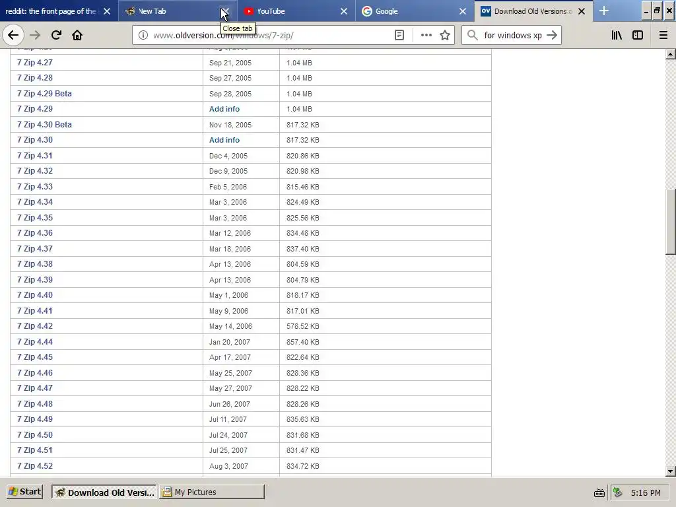Screen dimensions: 676x507
Task: Open the 7 Zip 4.30 Beta link
Action: click(x=44, y=125)
